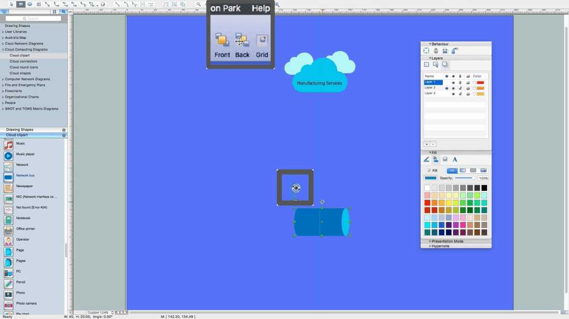Select the arrow pointer tool
This screenshot has height=319, width=569.
click(11, 4)
